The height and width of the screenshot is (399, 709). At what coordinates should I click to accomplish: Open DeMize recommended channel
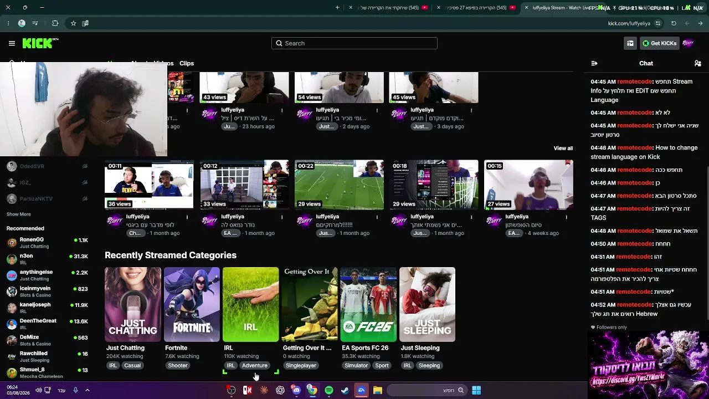[x=48, y=340]
